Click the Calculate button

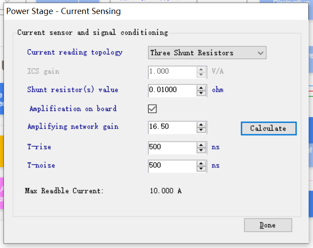[268, 128]
